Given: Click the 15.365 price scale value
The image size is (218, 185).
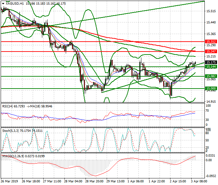Looking at the screenshot, I should click(x=211, y=34).
